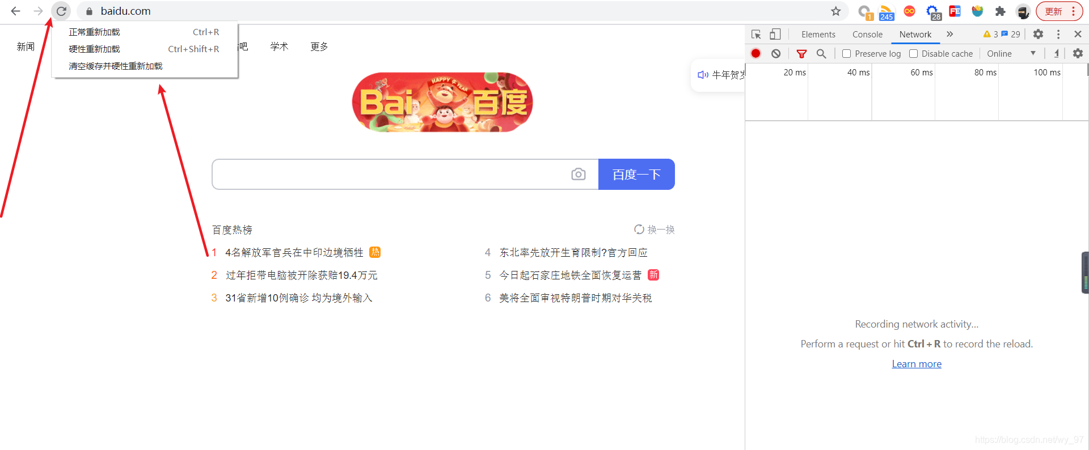Select the Network tab
Image resolution: width=1089 pixels, height=450 pixels.
pyautogui.click(x=915, y=35)
